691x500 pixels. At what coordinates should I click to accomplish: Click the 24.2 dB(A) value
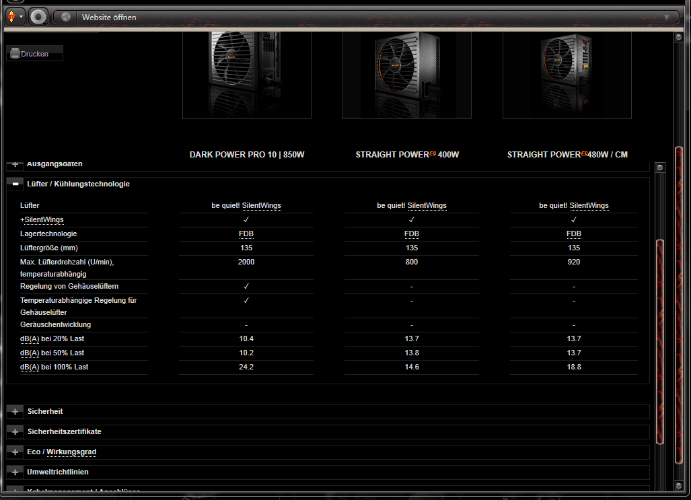click(x=246, y=367)
